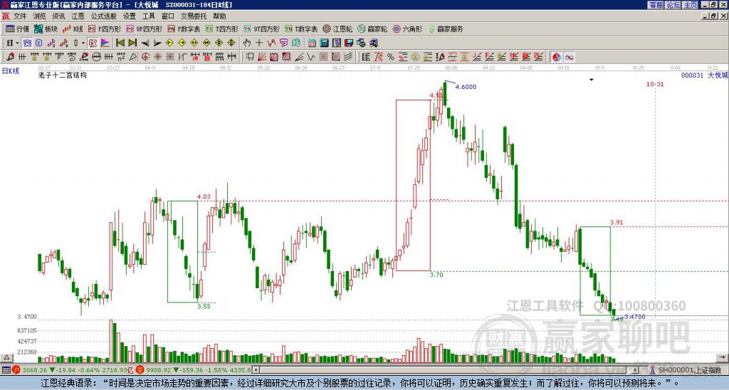Open the 帮助 menu
Image resolution: width=729 pixels, height=390 pixels.
click(219, 16)
